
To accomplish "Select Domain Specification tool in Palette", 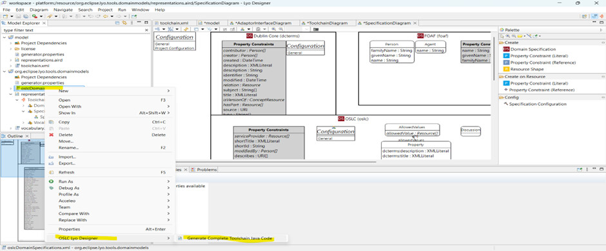I will [x=529, y=49].
